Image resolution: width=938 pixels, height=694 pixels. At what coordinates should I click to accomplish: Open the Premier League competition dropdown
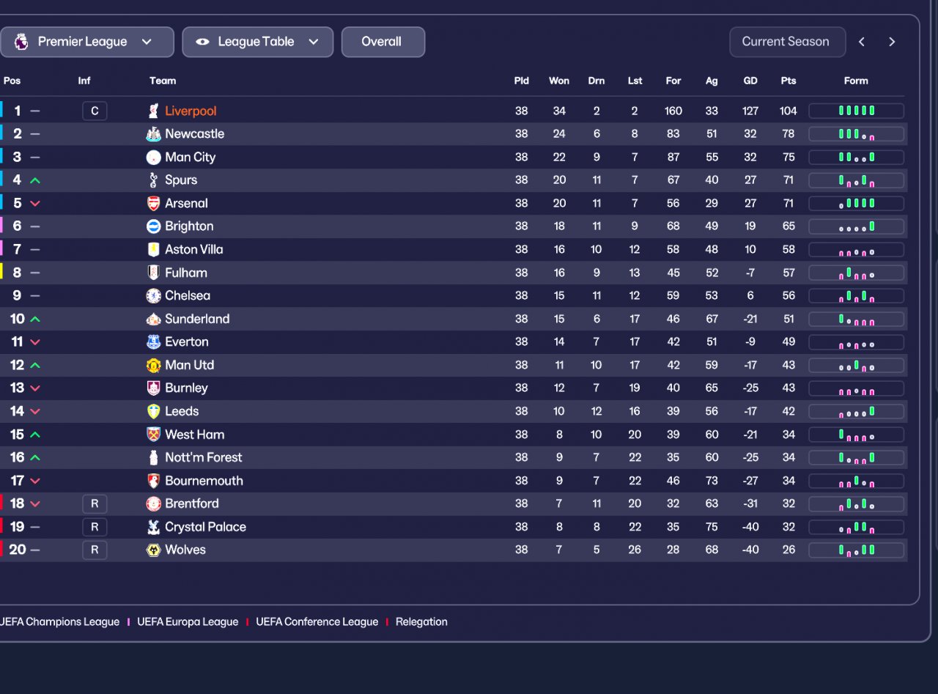tap(86, 42)
